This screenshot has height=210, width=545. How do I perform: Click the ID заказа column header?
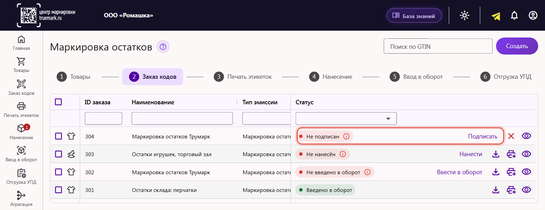(97, 102)
